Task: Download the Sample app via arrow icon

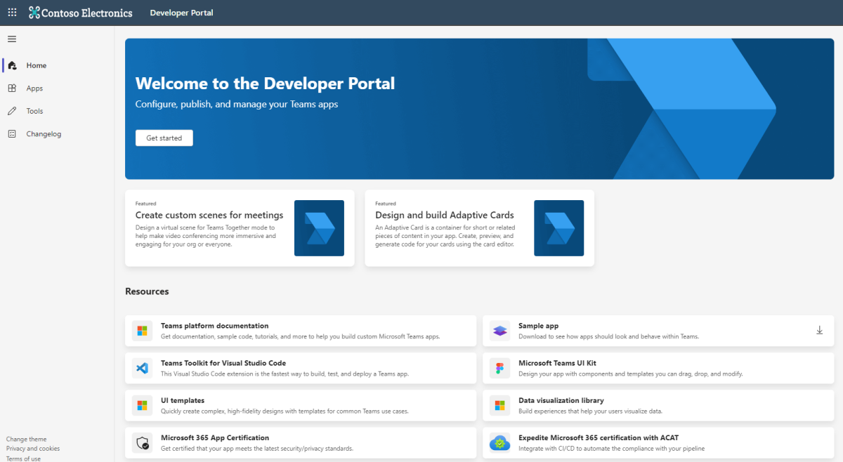Action: (x=819, y=330)
